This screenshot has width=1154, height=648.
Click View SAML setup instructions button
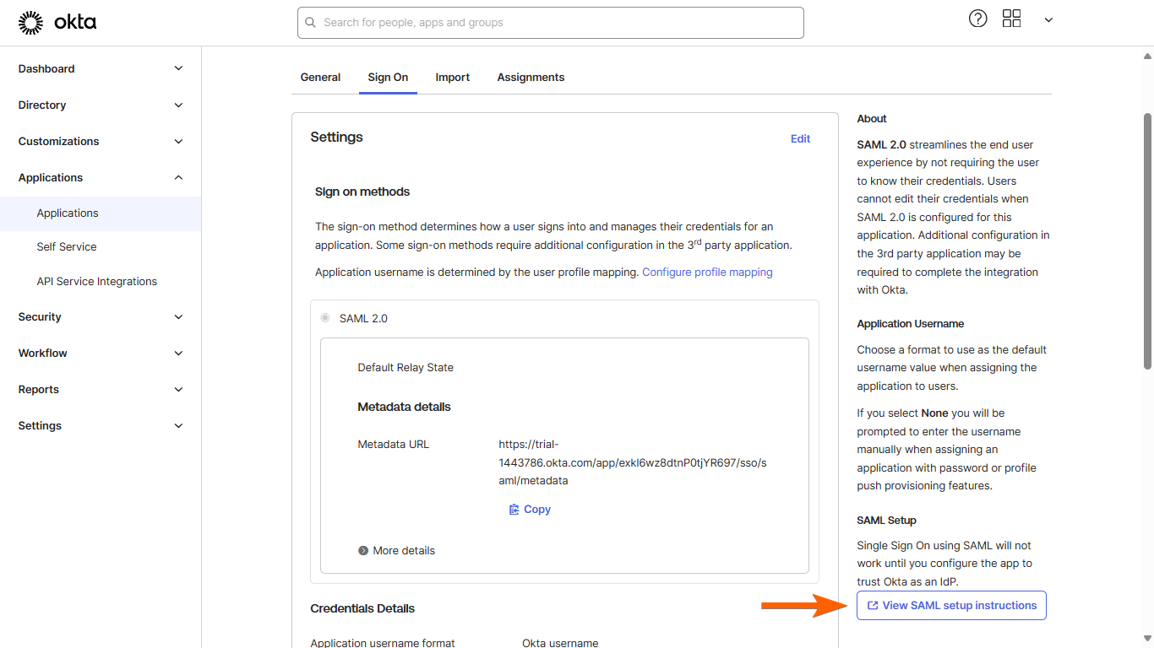point(951,605)
